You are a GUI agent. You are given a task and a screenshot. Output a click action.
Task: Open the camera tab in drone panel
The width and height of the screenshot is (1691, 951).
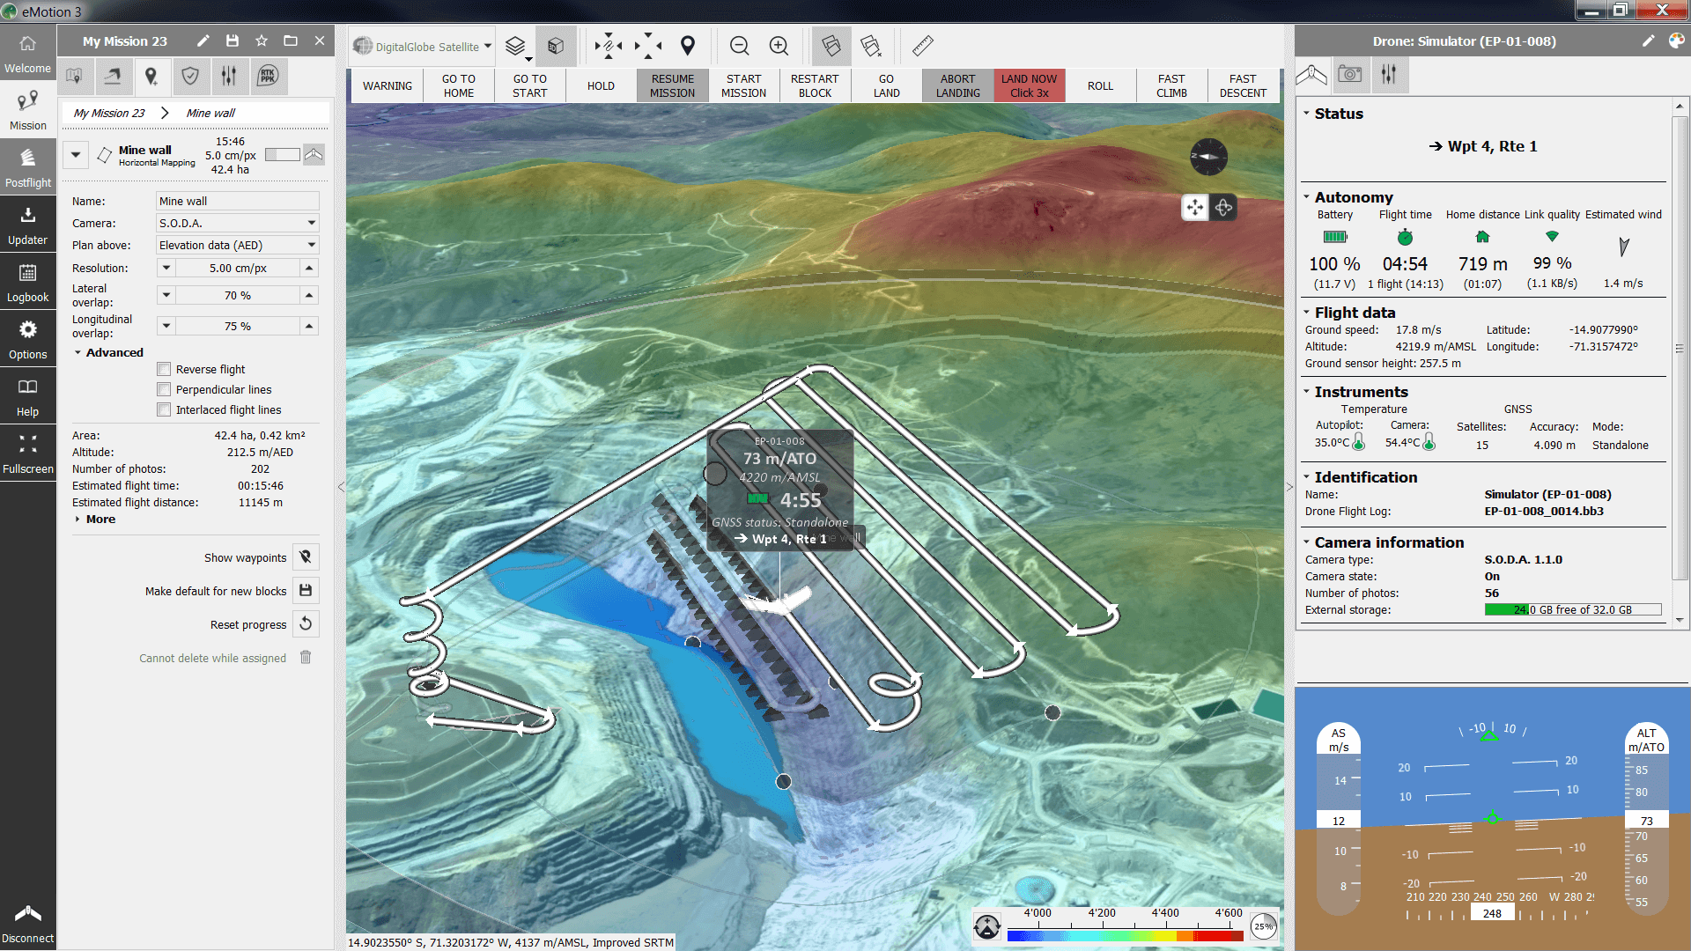[1349, 75]
